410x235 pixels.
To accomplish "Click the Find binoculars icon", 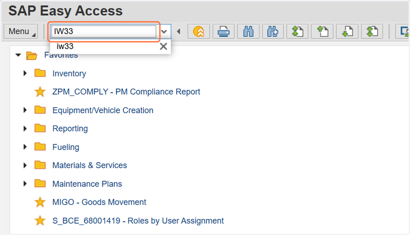I will (248, 32).
